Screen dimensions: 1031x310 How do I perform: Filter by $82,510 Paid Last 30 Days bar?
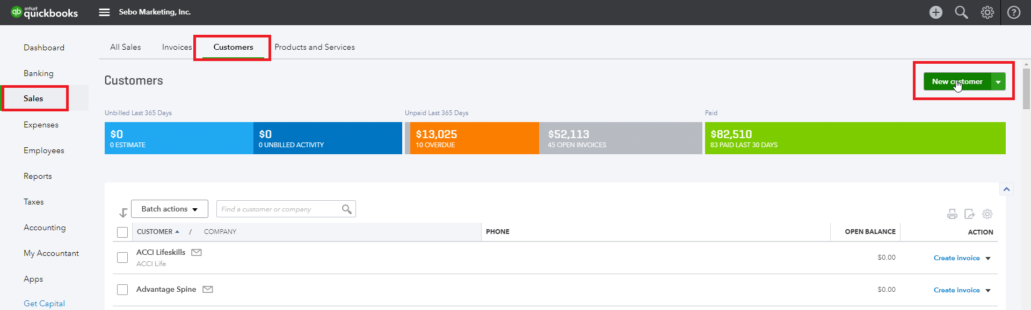855,138
